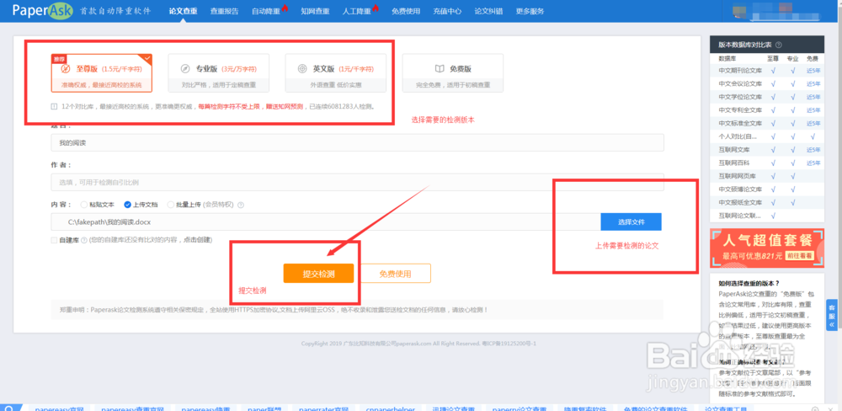Image resolution: width=842 pixels, height=411 pixels.
Task: Click the 中文学位论文库 row
Action: [x=767, y=97]
